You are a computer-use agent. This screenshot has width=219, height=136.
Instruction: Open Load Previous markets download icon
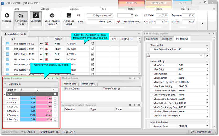point(52,15)
